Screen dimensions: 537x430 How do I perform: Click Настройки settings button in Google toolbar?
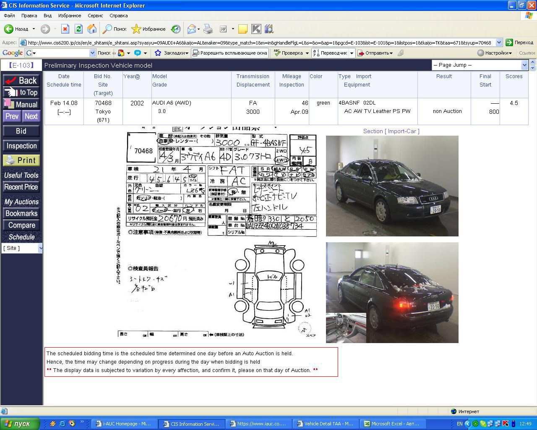coord(495,53)
